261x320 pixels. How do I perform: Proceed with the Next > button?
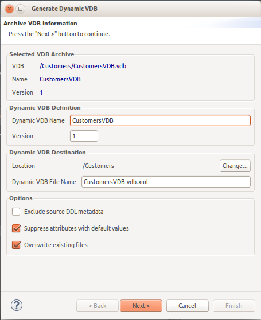pos(141,306)
